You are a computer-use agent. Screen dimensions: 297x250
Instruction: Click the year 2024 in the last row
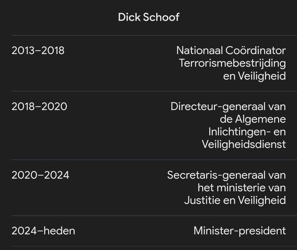[x=24, y=231]
